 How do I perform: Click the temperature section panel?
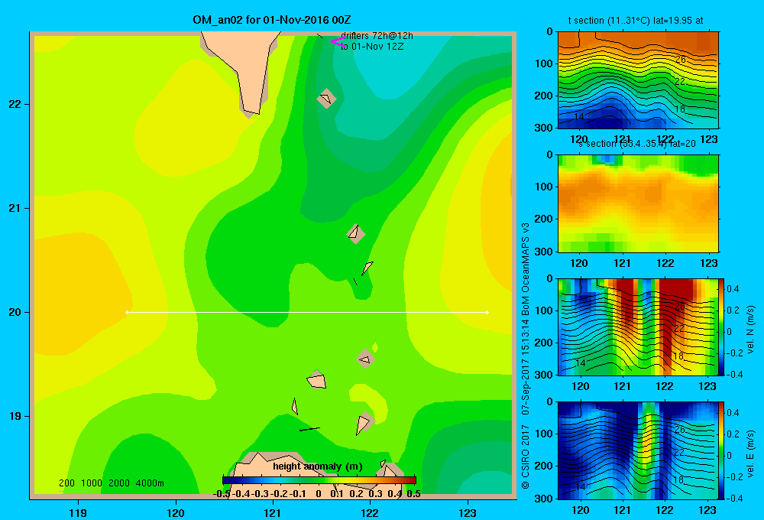[x=638, y=80]
